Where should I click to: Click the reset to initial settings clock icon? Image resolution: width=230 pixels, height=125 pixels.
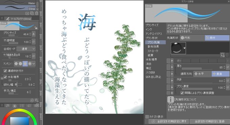coord(32,100)
